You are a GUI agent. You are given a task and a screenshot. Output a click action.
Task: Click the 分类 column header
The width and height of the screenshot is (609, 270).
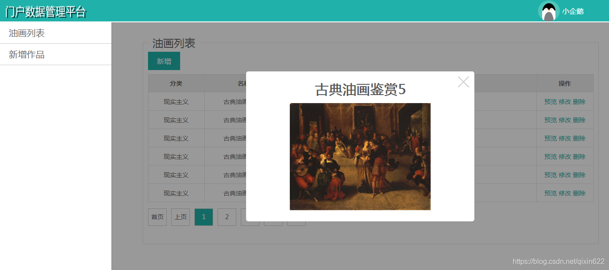176,83
